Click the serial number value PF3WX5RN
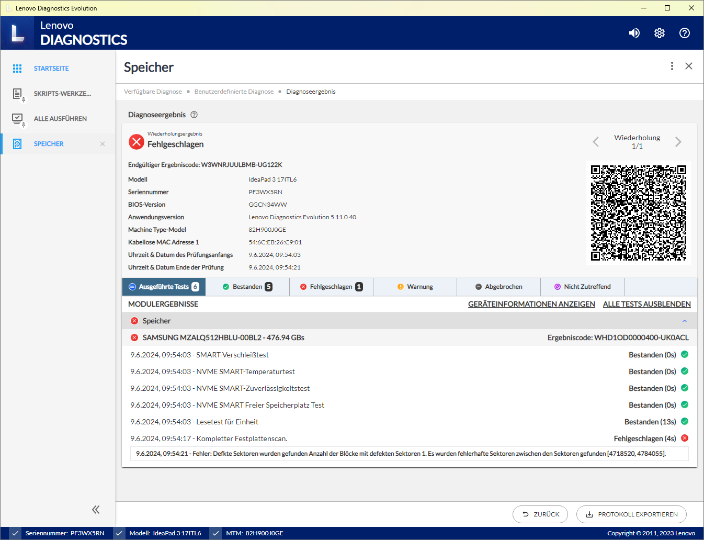The image size is (704, 540). (265, 192)
